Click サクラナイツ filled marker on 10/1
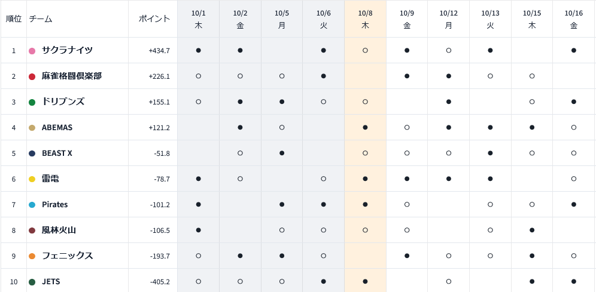Image resolution: width=596 pixels, height=292 pixels. pos(199,50)
